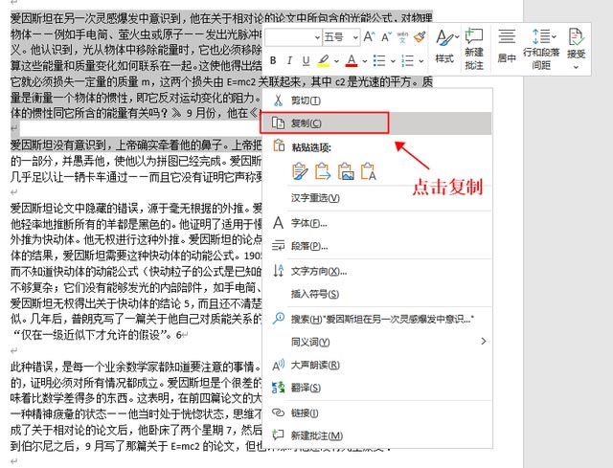Paste with merge formatting icon
The width and height of the screenshot is (613, 468).
tap(323, 171)
